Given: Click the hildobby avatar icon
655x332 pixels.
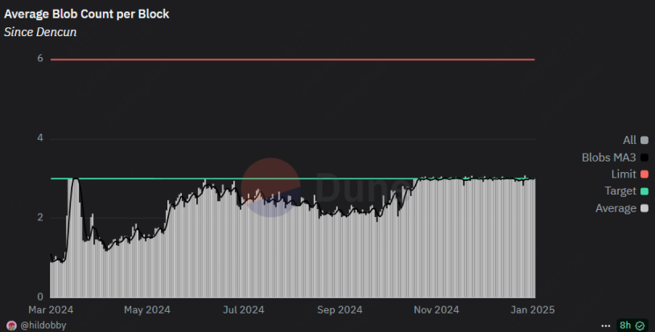Looking at the screenshot, I should 10,325.
